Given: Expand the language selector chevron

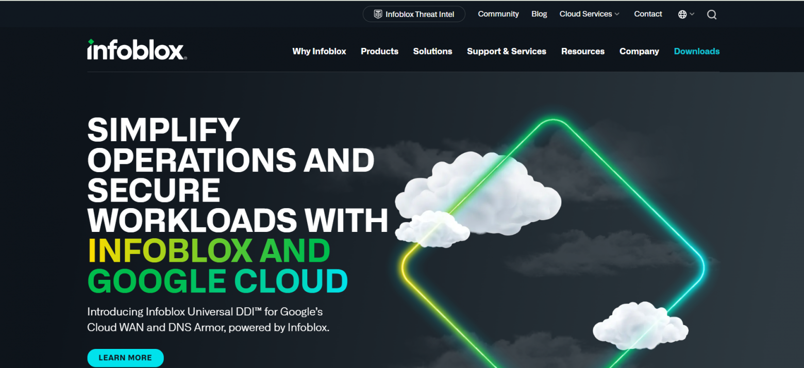Looking at the screenshot, I should pos(692,14).
